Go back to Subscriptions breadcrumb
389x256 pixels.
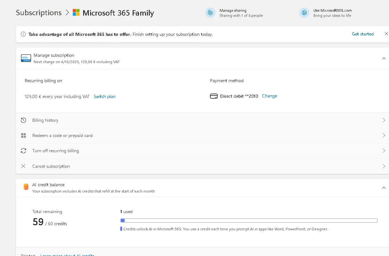pos(39,13)
